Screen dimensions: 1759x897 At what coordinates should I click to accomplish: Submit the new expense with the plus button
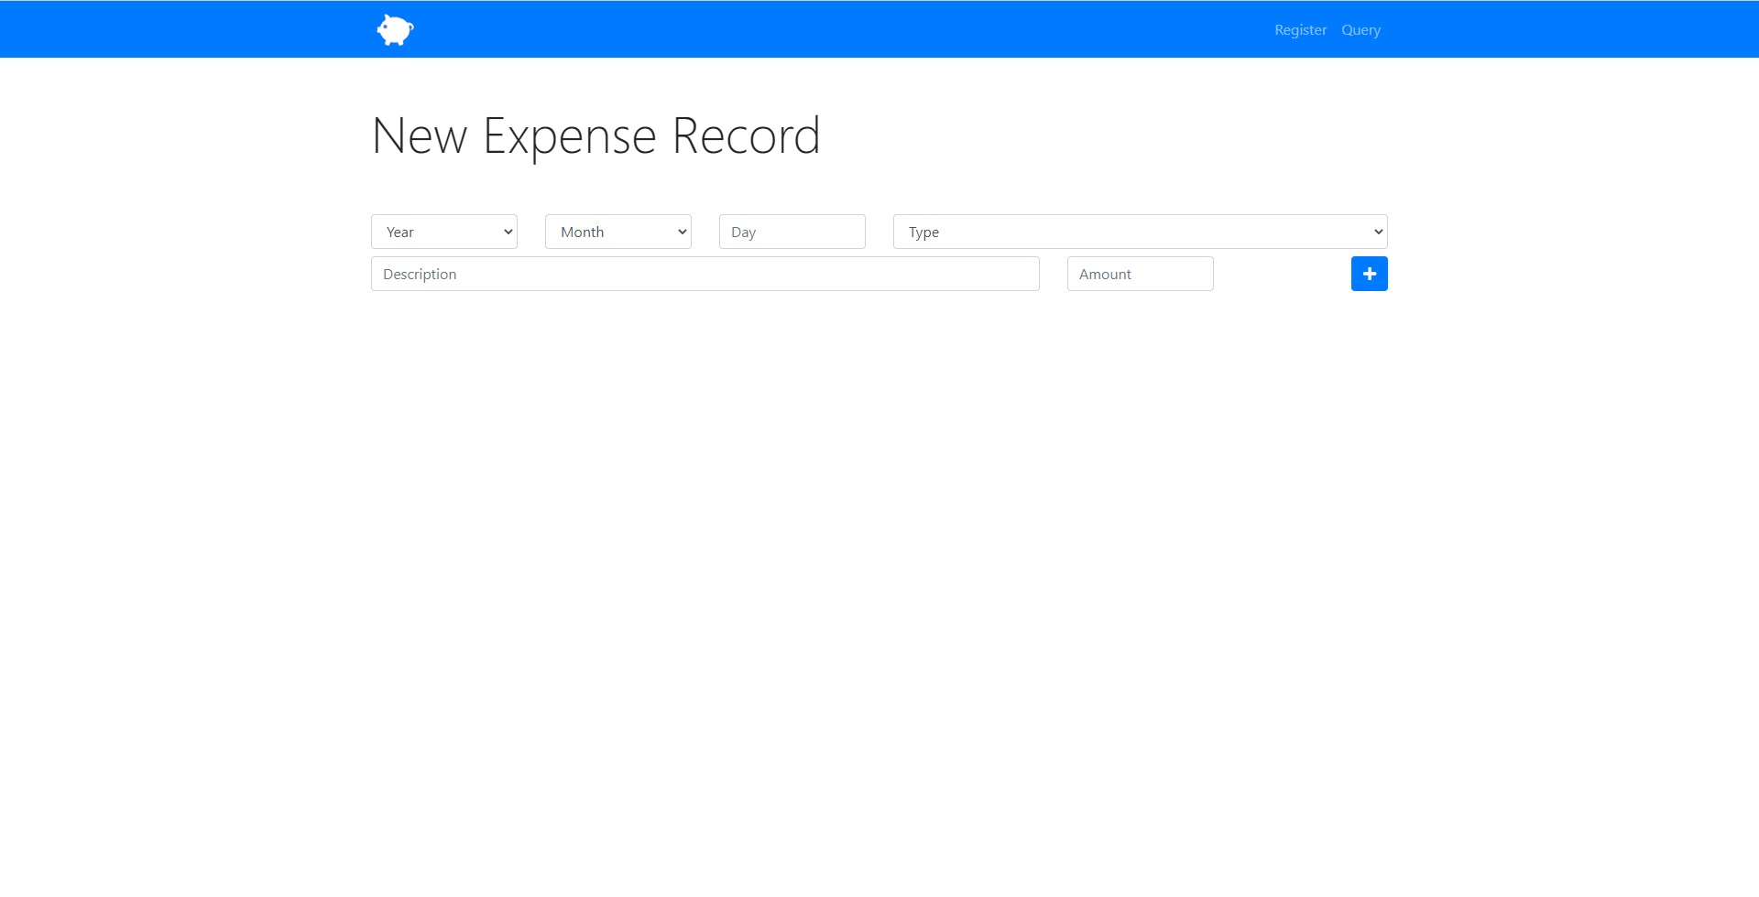[1369, 273]
